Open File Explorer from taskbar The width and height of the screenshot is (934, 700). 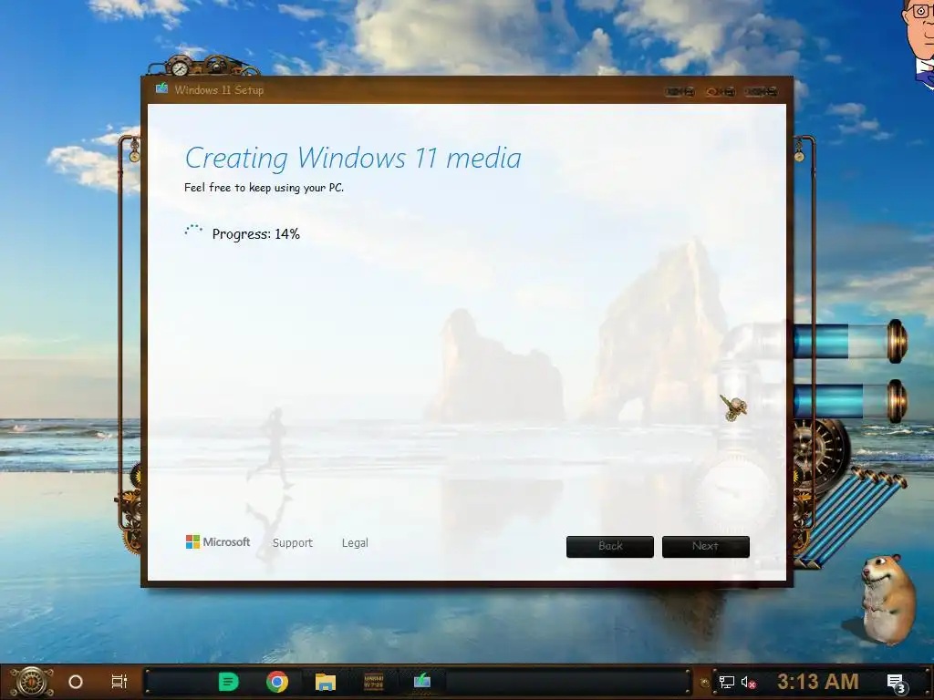pos(326,682)
